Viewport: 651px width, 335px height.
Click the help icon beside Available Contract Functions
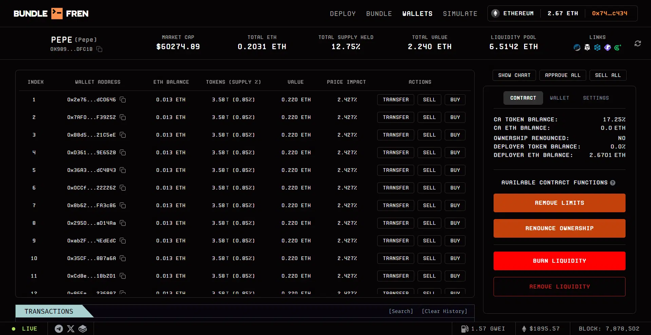pos(613,183)
